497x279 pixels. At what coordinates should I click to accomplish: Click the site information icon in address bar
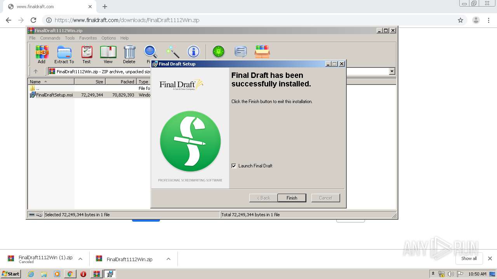pos(49,20)
